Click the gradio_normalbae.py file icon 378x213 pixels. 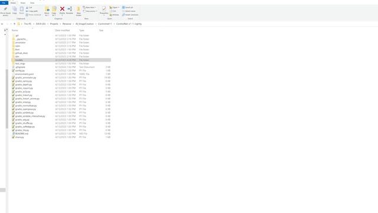coord(13,105)
